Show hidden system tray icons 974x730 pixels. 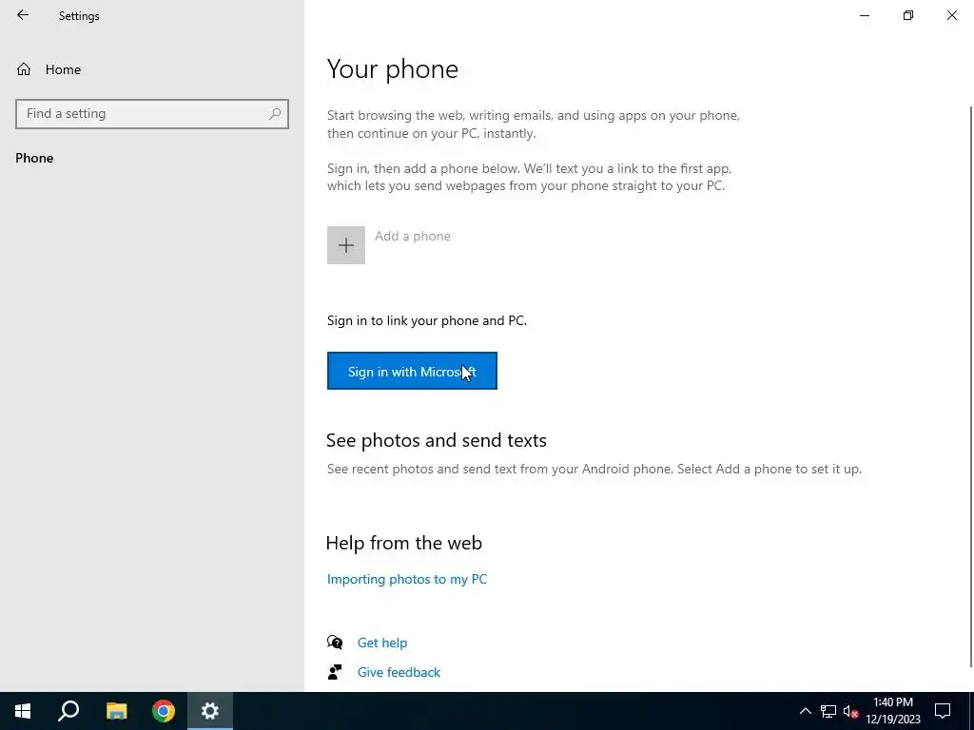pyautogui.click(x=805, y=711)
